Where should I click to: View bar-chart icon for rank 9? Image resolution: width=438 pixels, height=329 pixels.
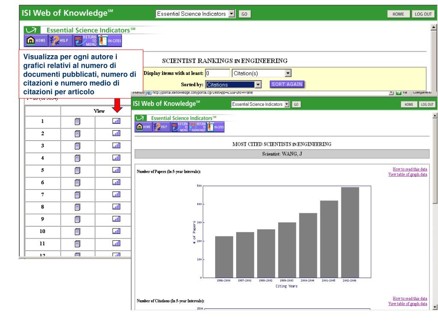[x=116, y=219]
